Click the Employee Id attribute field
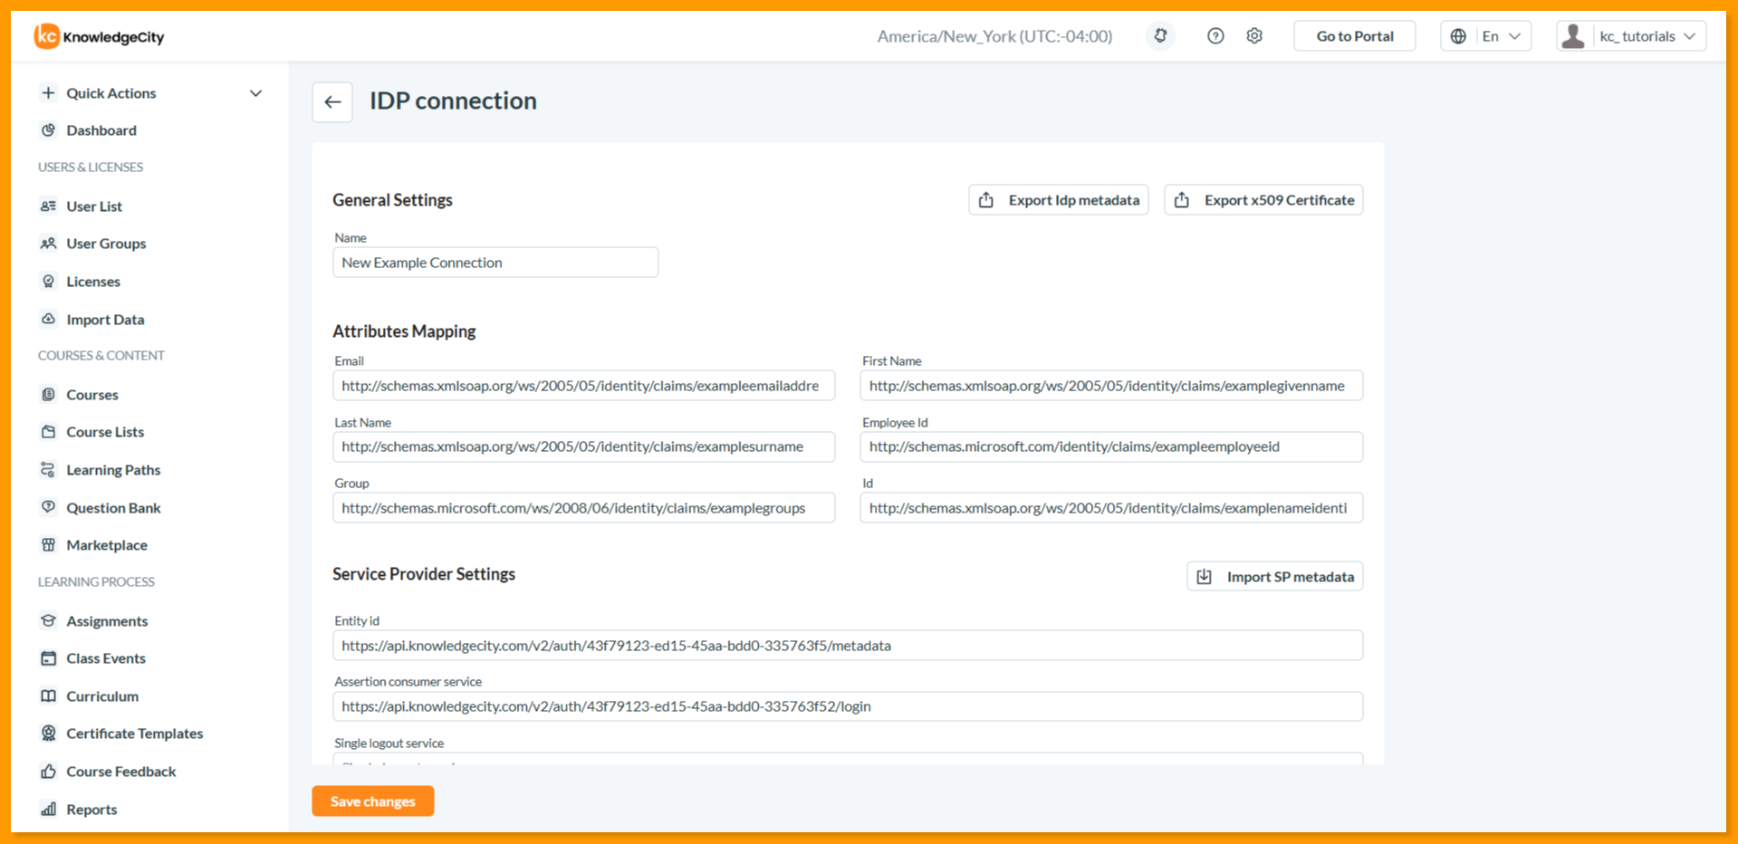This screenshot has height=844, width=1738. point(1111,446)
